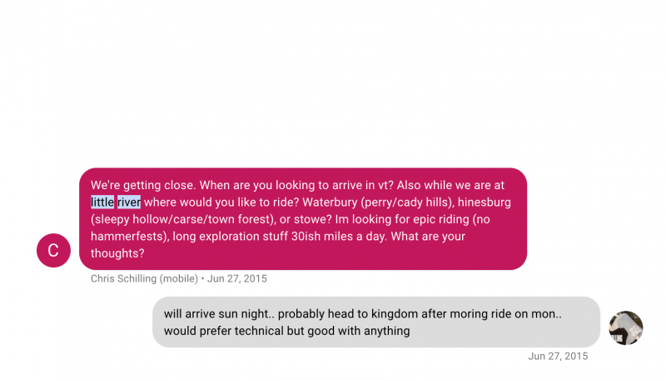The image size is (666, 380).
Task: Click the round "C" contact avatar
Action: (x=54, y=250)
